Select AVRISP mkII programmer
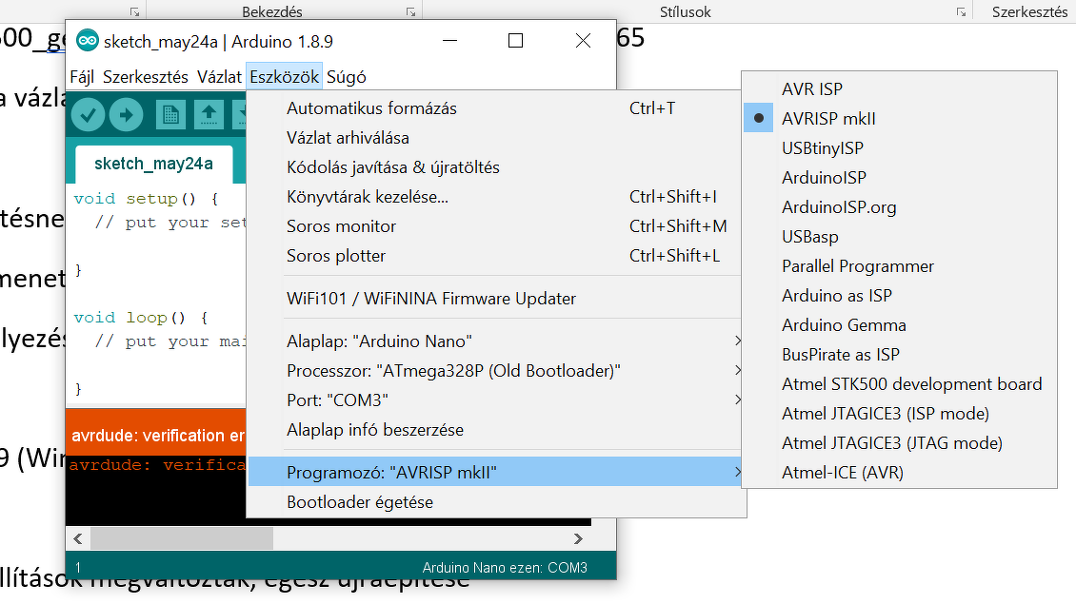This screenshot has width=1076, height=604. 899,119
